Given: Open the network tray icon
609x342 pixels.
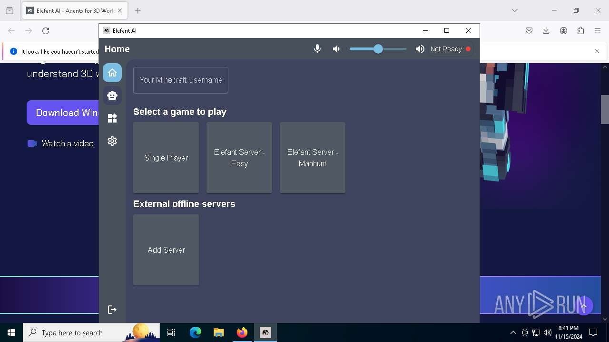Looking at the screenshot, I should (x=536, y=332).
